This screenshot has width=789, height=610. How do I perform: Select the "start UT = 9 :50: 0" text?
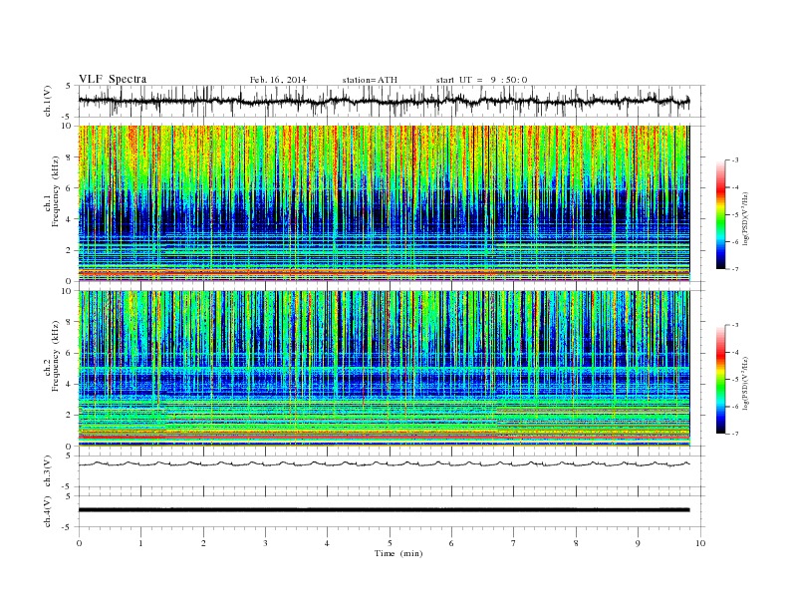(x=481, y=80)
